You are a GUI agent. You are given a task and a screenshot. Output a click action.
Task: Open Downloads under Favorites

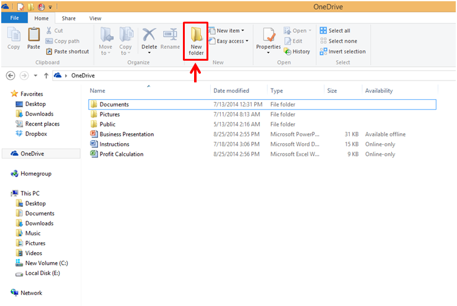(x=34, y=114)
